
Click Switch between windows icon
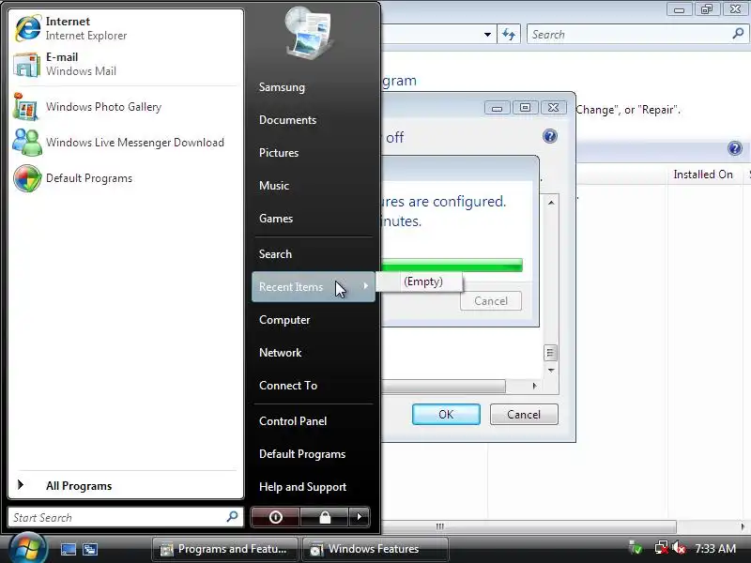90,549
